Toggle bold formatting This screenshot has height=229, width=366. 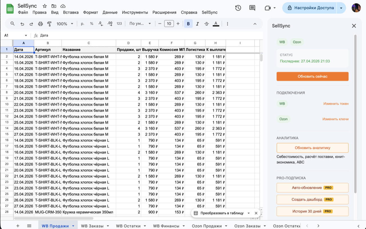pyautogui.click(x=188, y=24)
